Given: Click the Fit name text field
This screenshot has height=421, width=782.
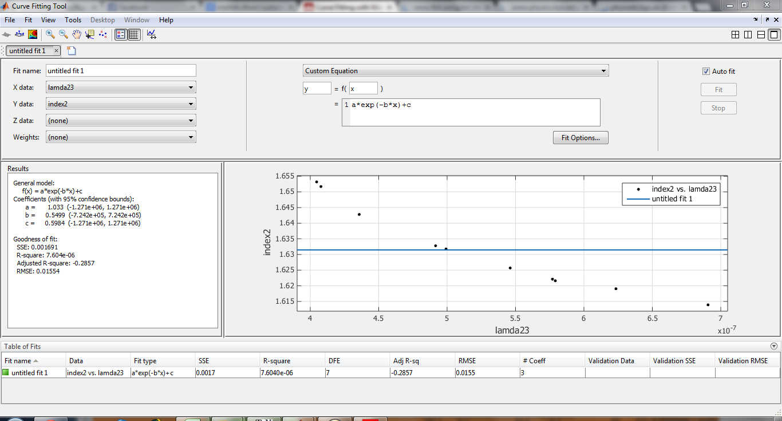Looking at the screenshot, I should pyautogui.click(x=121, y=71).
